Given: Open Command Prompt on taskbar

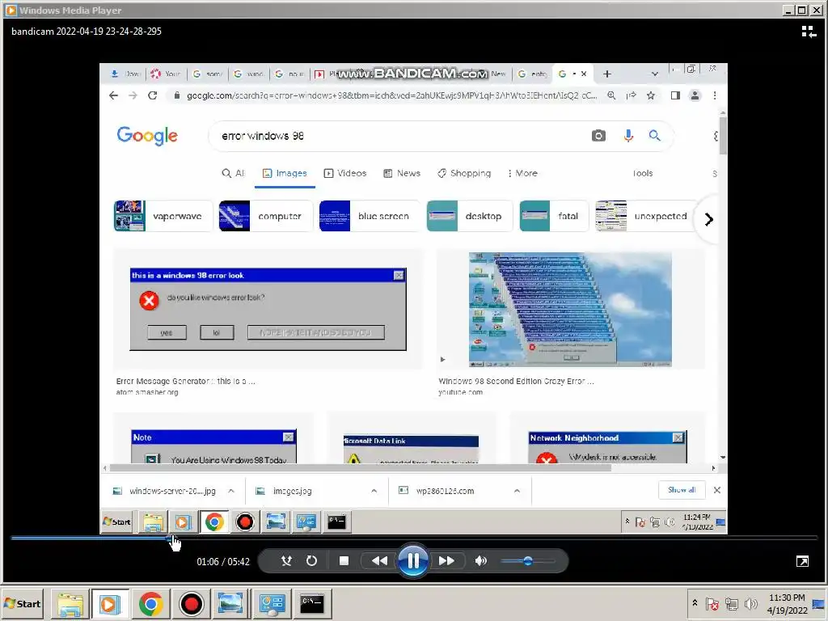Looking at the screenshot, I should (311, 604).
